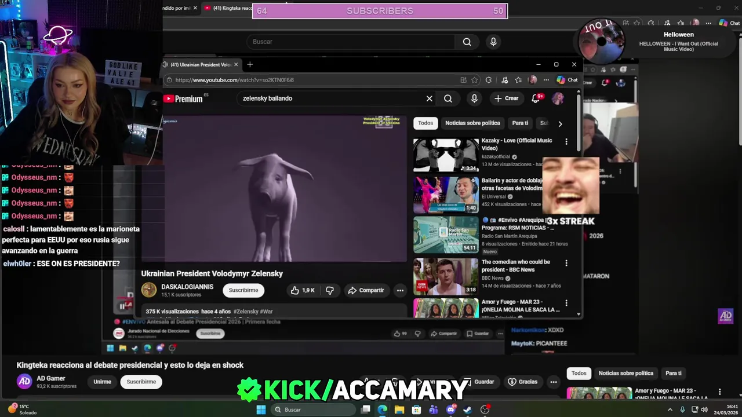The image size is (742, 417).
Task: Show more chips with the right chevron
Action: [x=560, y=123]
